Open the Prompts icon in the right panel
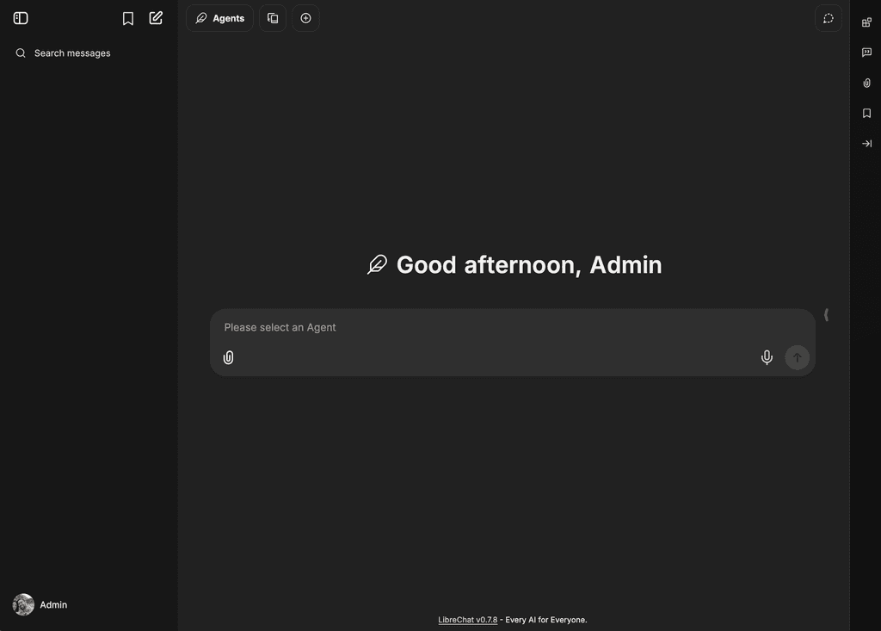 point(866,53)
